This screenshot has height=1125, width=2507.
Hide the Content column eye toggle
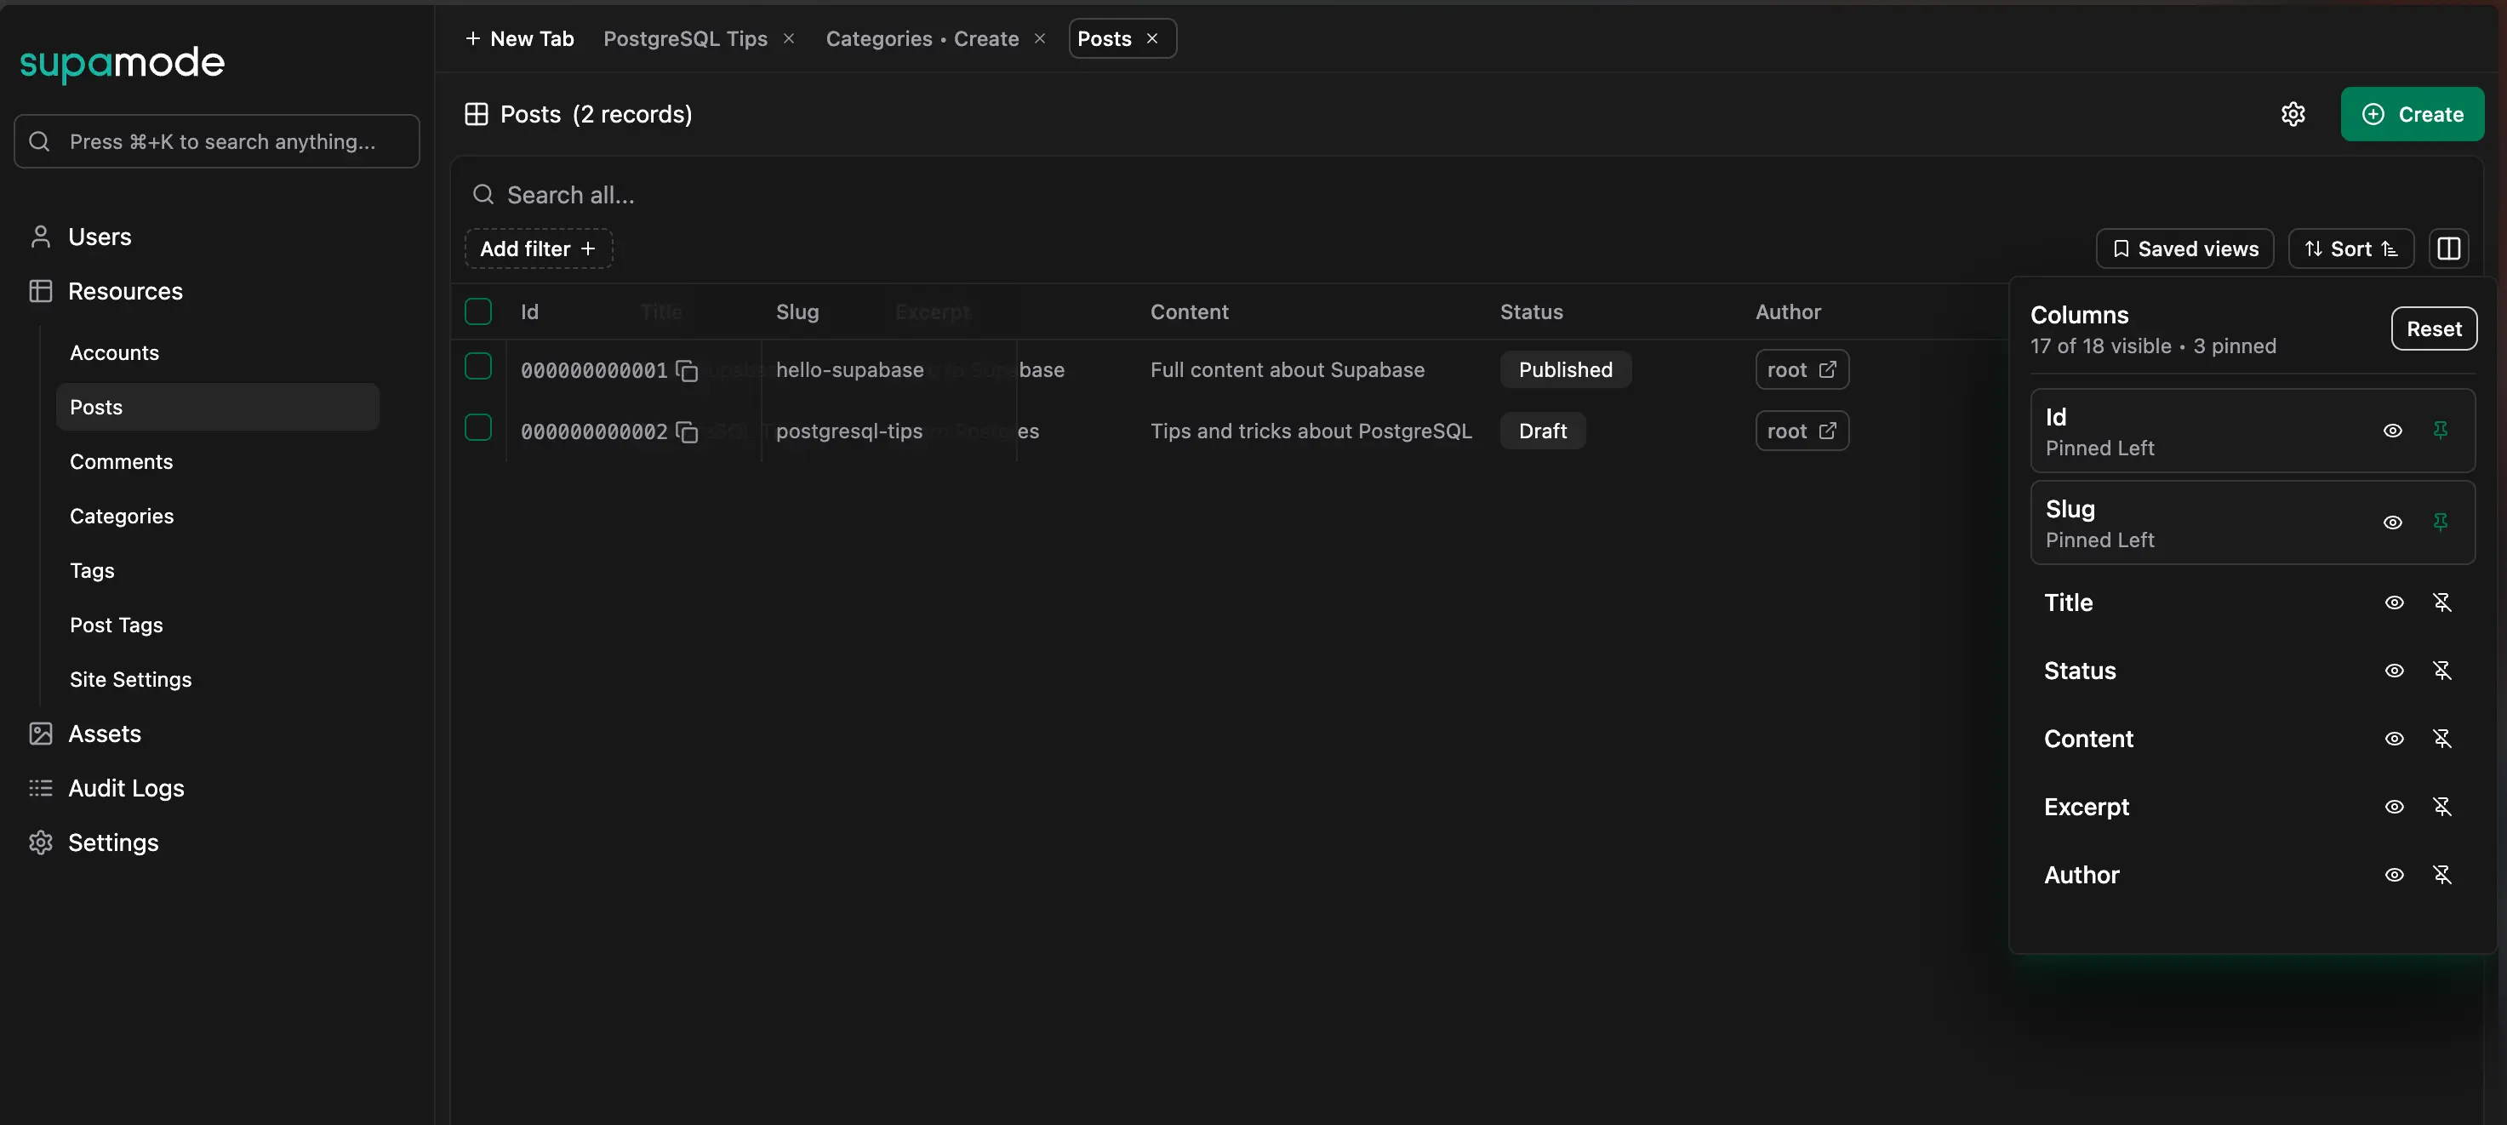tap(2394, 739)
